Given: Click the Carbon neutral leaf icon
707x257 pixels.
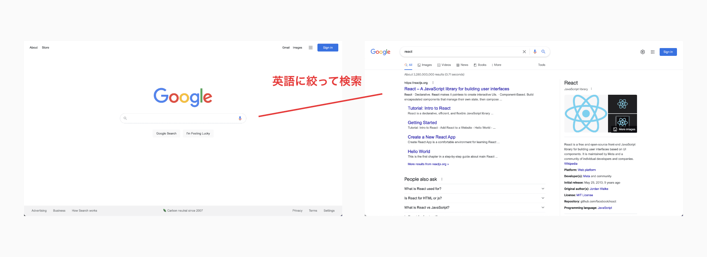Looking at the screenshot, I should point(165,210).
